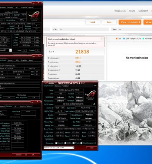The width and height of the screenshot is (152, 164).
Task: Open the CUSTOM section in 3DMark
Action: pos(143,11)
